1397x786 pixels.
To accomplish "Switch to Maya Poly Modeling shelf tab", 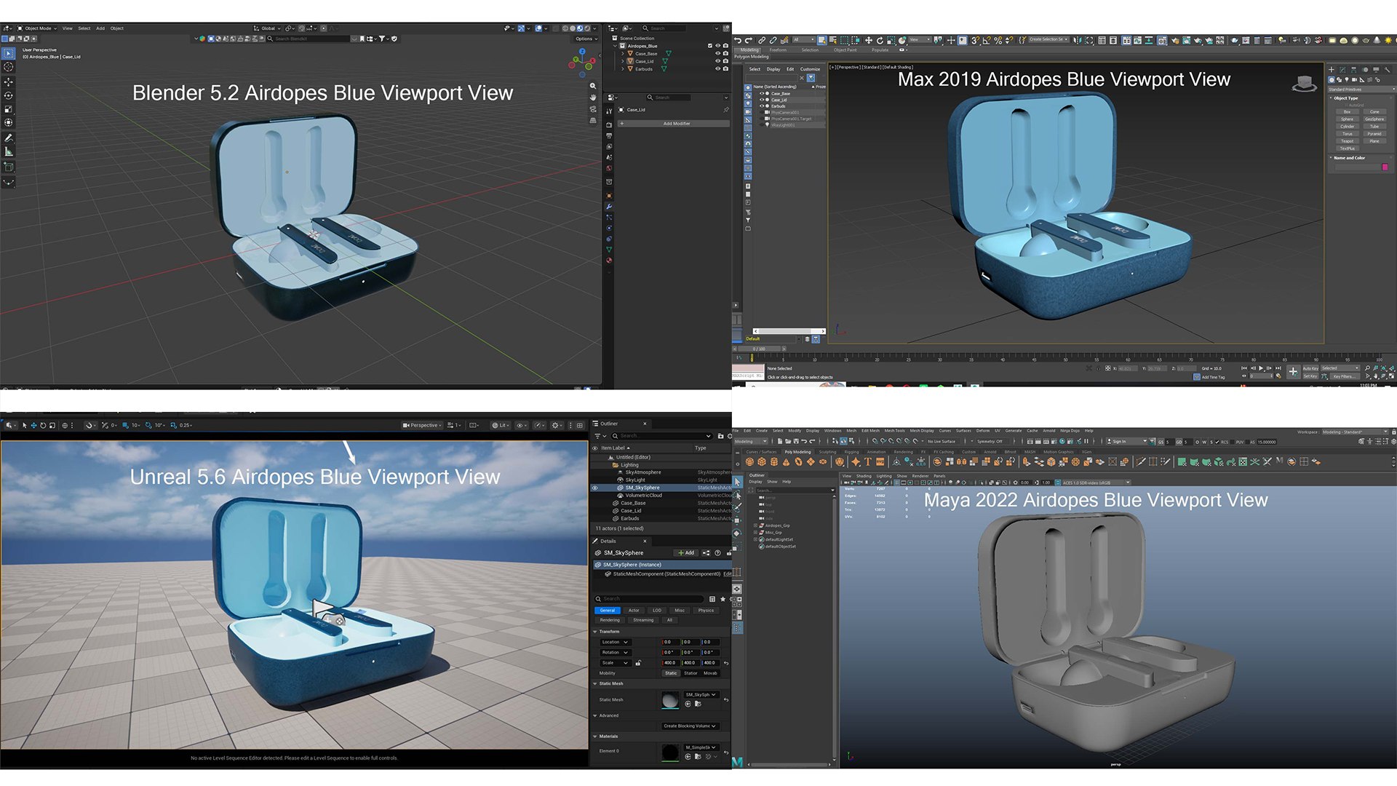I will pyautogui.click(x=797, y=452).
